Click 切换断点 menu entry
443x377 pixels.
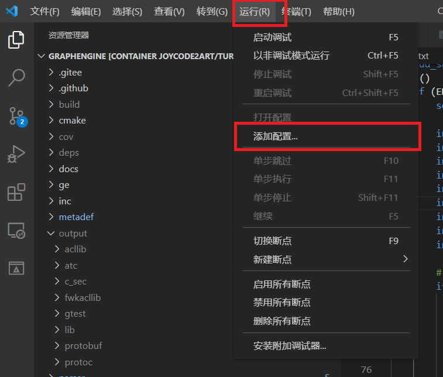272,241
